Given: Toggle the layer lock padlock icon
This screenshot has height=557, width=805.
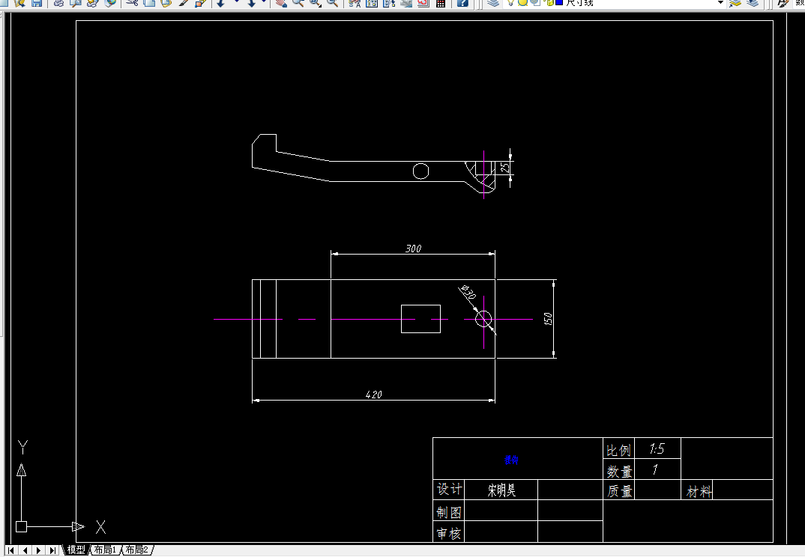Looking at the screenshot, I should [x=549, y=2].
